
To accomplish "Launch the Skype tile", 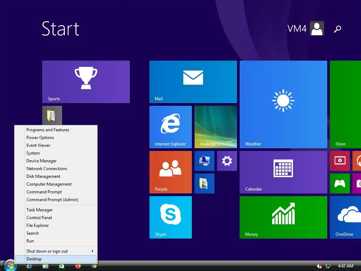I will [170, 217].
